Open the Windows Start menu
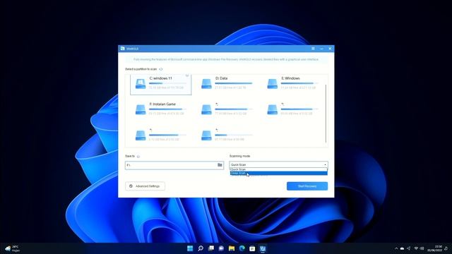This screenshot has height=254, width=452. click(x=190, y=248)
